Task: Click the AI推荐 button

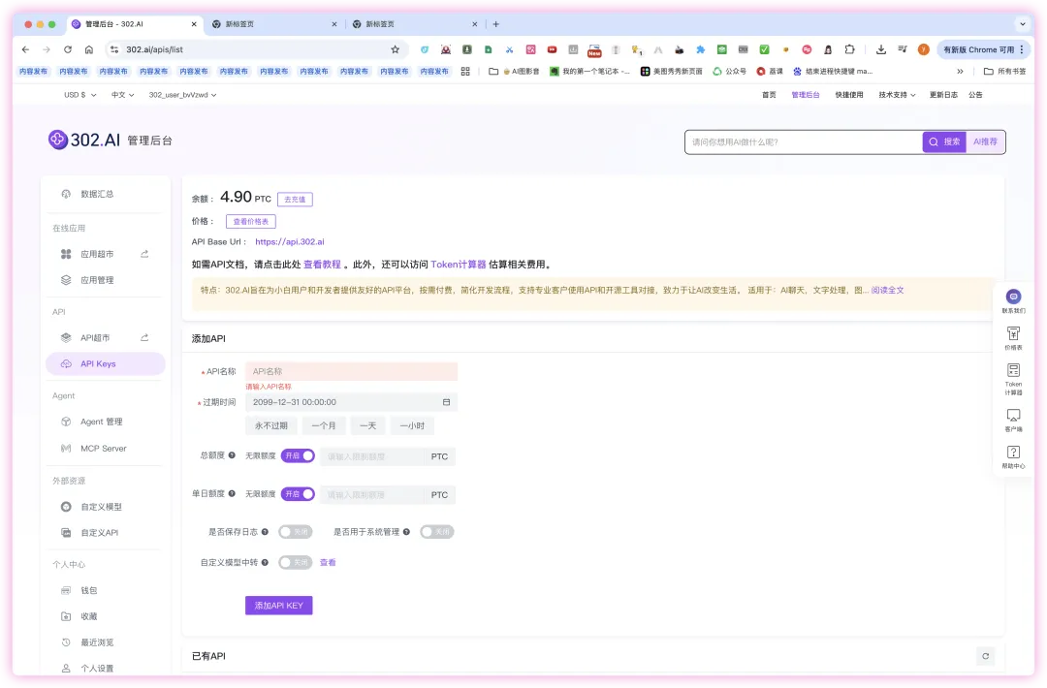Action: (x=985, y=142)
